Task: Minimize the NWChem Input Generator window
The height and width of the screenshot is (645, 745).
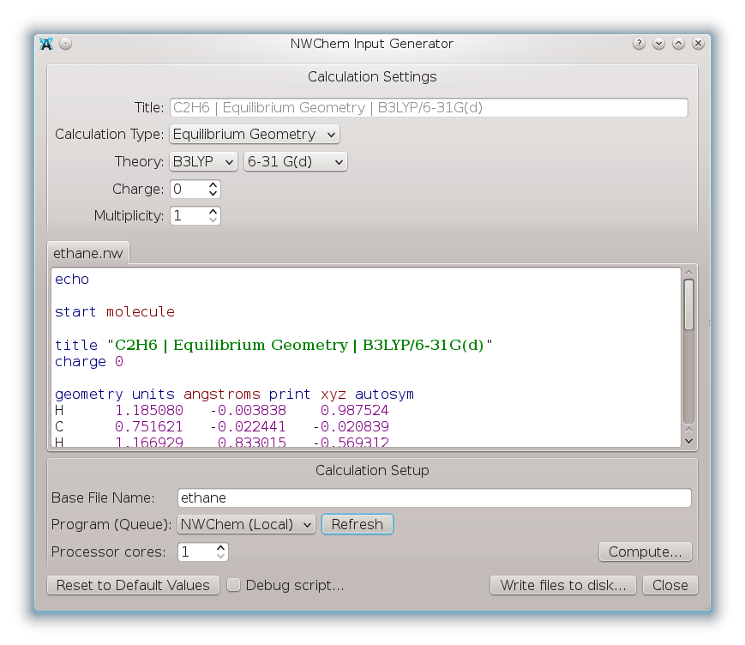Action: point(658,44)
